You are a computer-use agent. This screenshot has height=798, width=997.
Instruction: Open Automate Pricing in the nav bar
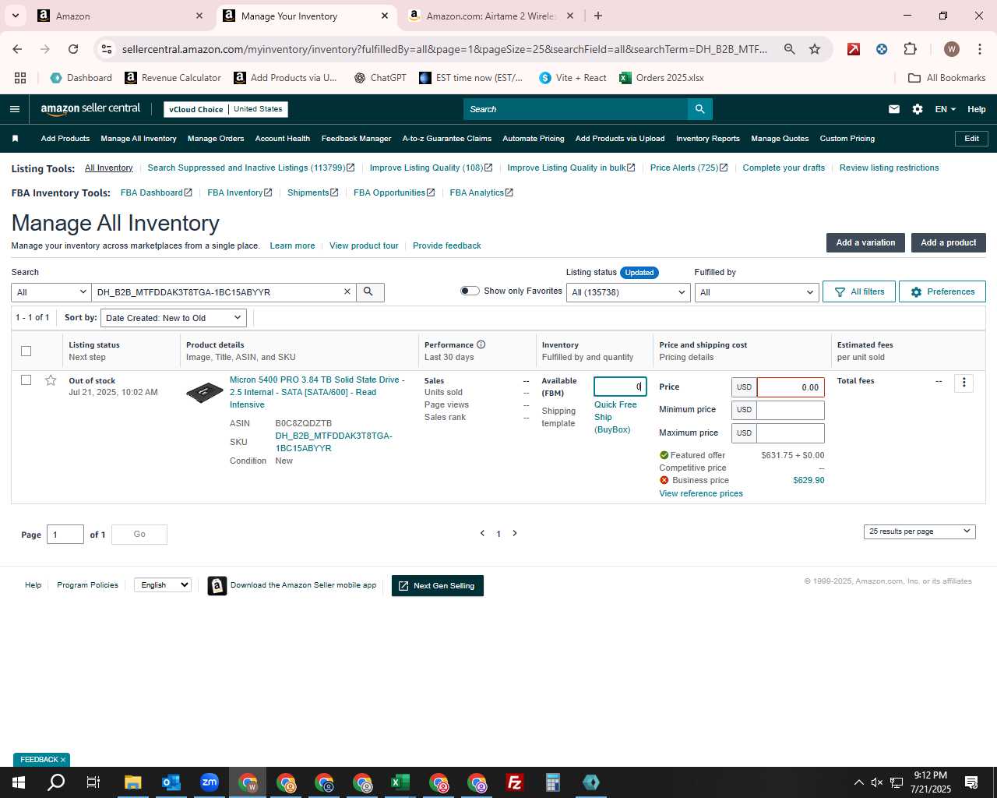534,139
